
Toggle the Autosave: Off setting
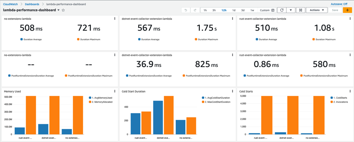[x=339, y=4]
